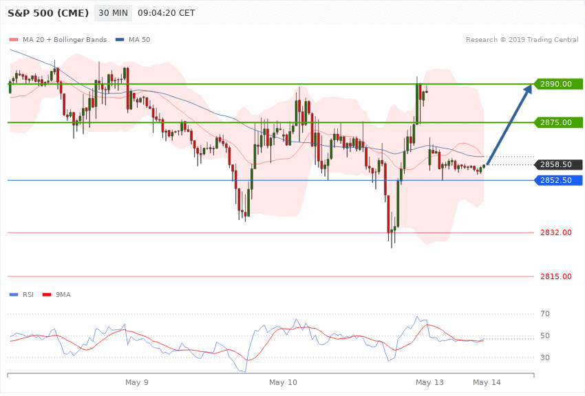The height and width of the screenshot is (396, 585).
Task: Click the RSI legend label
Action: click(x=28, y=295)
